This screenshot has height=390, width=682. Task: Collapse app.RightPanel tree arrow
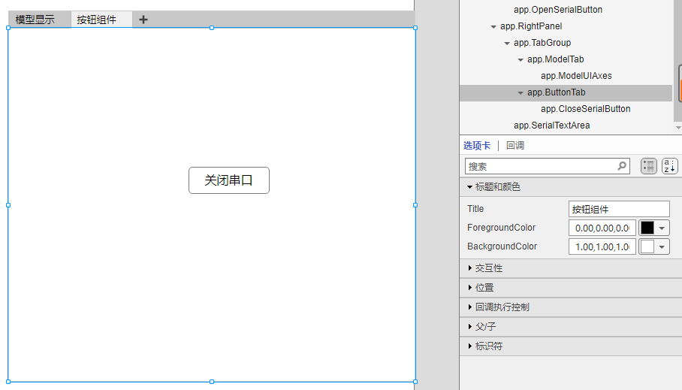493,26
